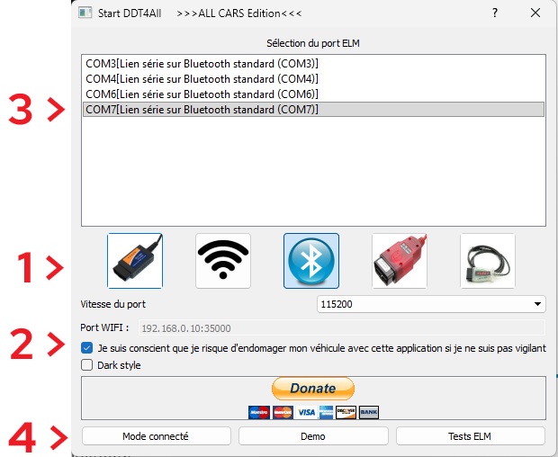Select the Bluetooth connection icon
The image size is (558, 457).
pos(311,261)
